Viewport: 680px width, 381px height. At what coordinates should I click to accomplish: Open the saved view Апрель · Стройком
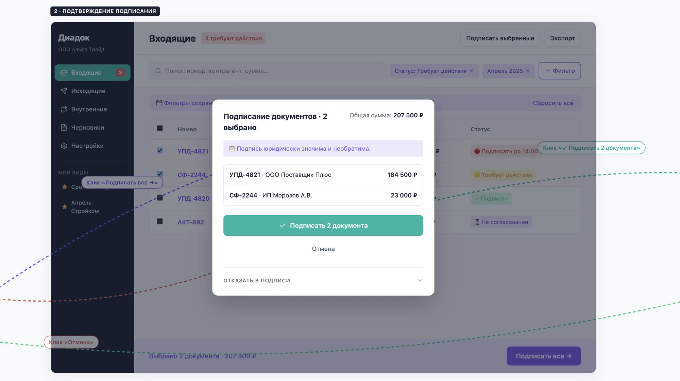point(92,206)
